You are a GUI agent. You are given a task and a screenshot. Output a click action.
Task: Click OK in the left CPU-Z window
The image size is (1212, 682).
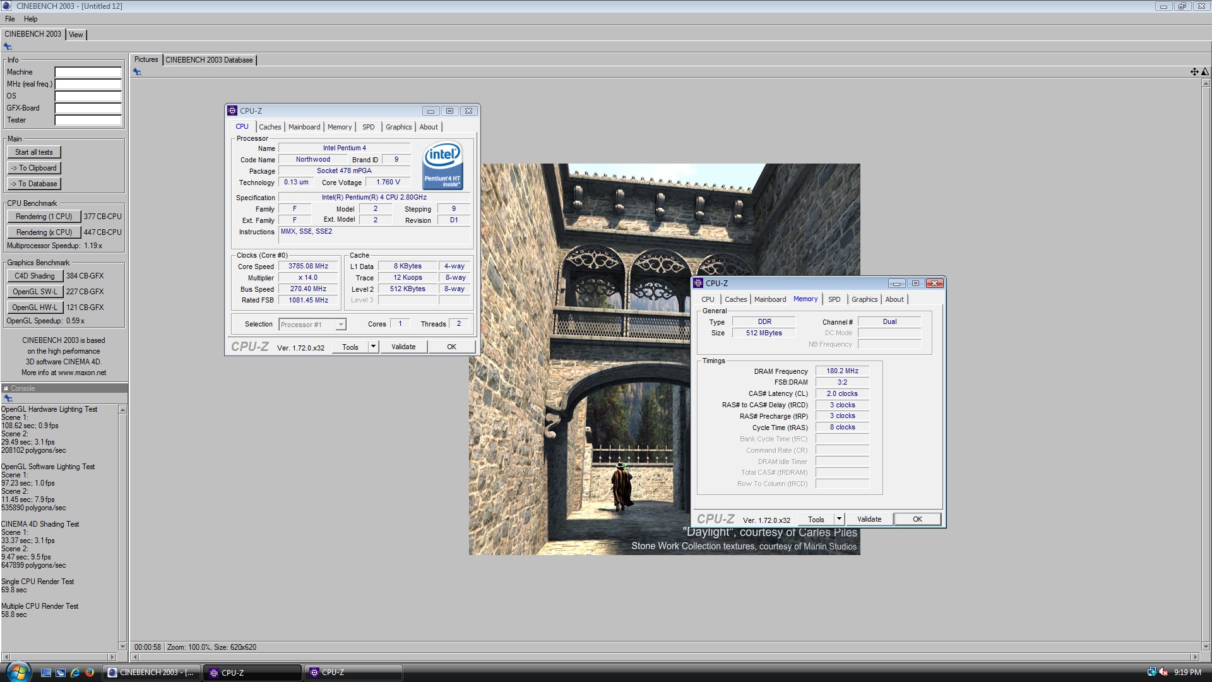[452, 347]
